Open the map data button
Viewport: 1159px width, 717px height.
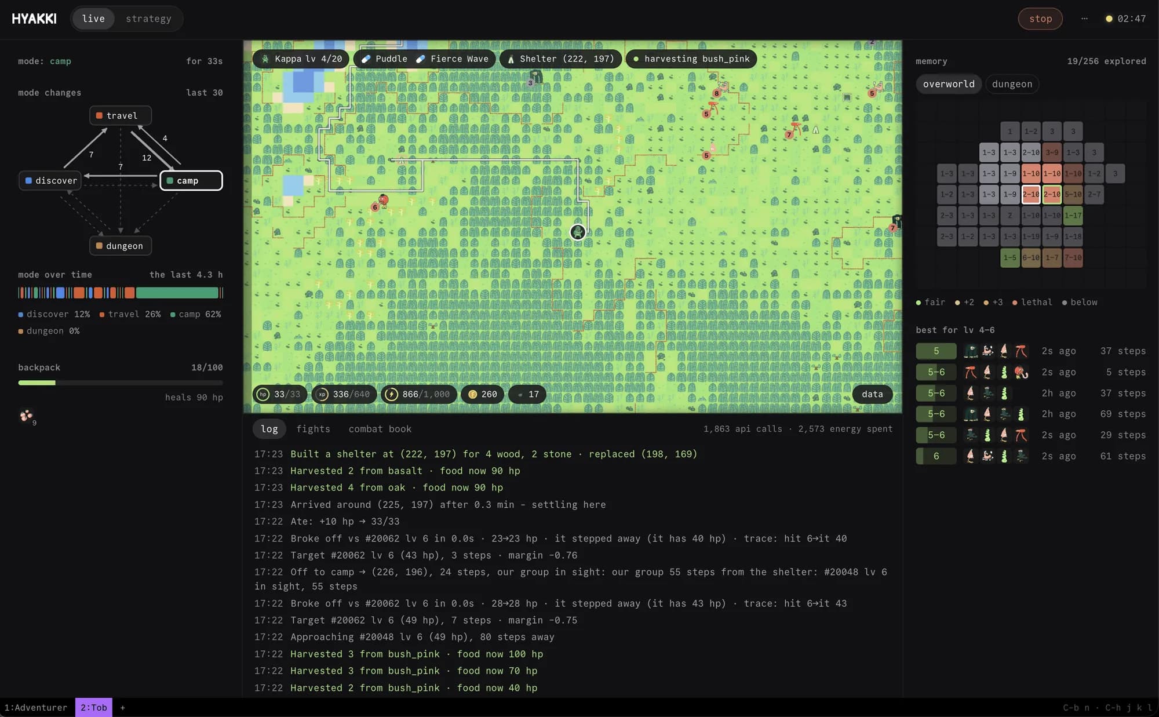click(872, 394)
